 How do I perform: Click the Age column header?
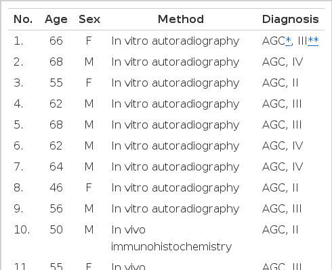pos(56,20)
